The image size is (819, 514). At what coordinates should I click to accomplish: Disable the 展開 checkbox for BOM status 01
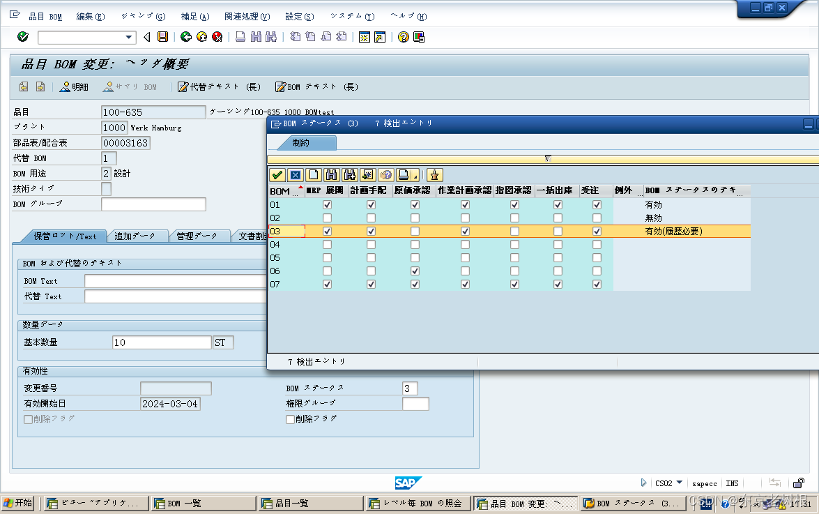[371, 204]
